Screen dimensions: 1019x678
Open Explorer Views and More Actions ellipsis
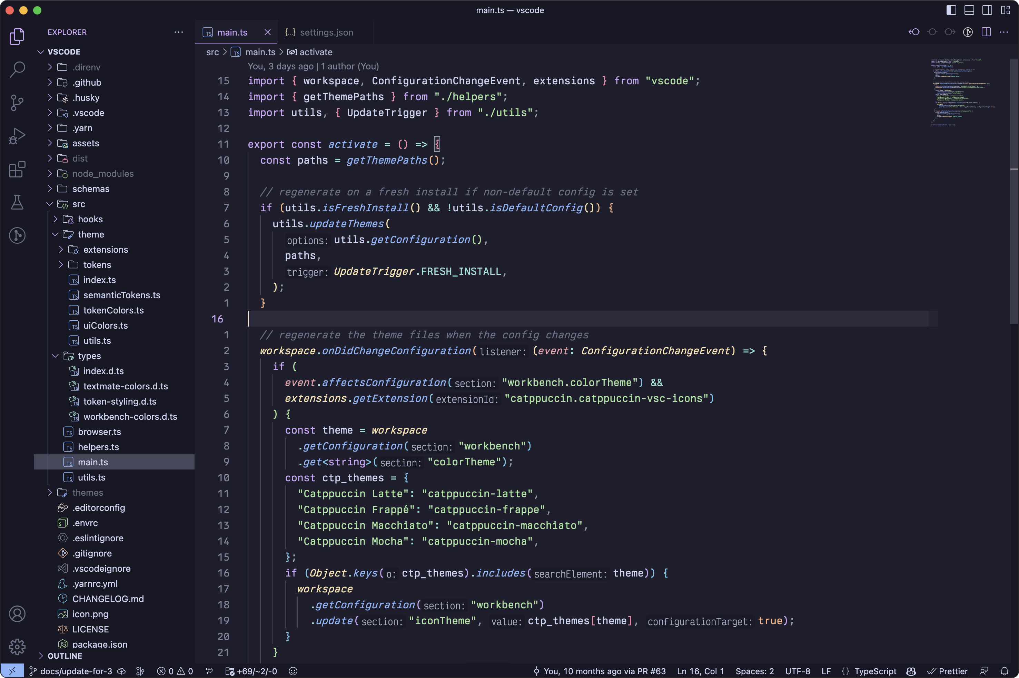pos(178,32)
